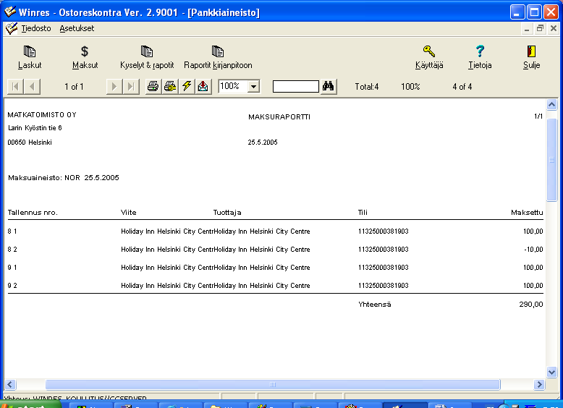Click inside the 100% zoom field
Image resolution: width=563 pixels, height=408 pixels.
233,87
